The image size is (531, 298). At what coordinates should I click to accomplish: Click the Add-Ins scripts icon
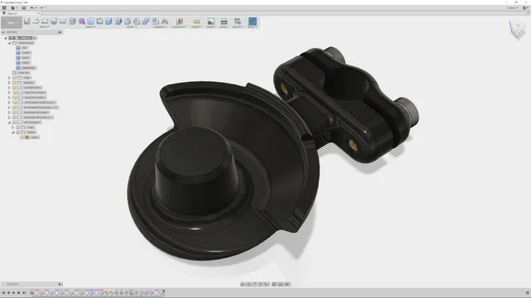[x=237, y=22]
